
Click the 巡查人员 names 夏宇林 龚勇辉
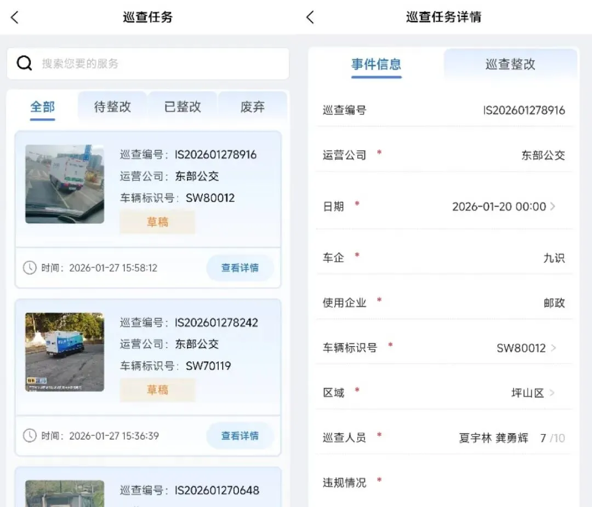click(x=493, y=438)
